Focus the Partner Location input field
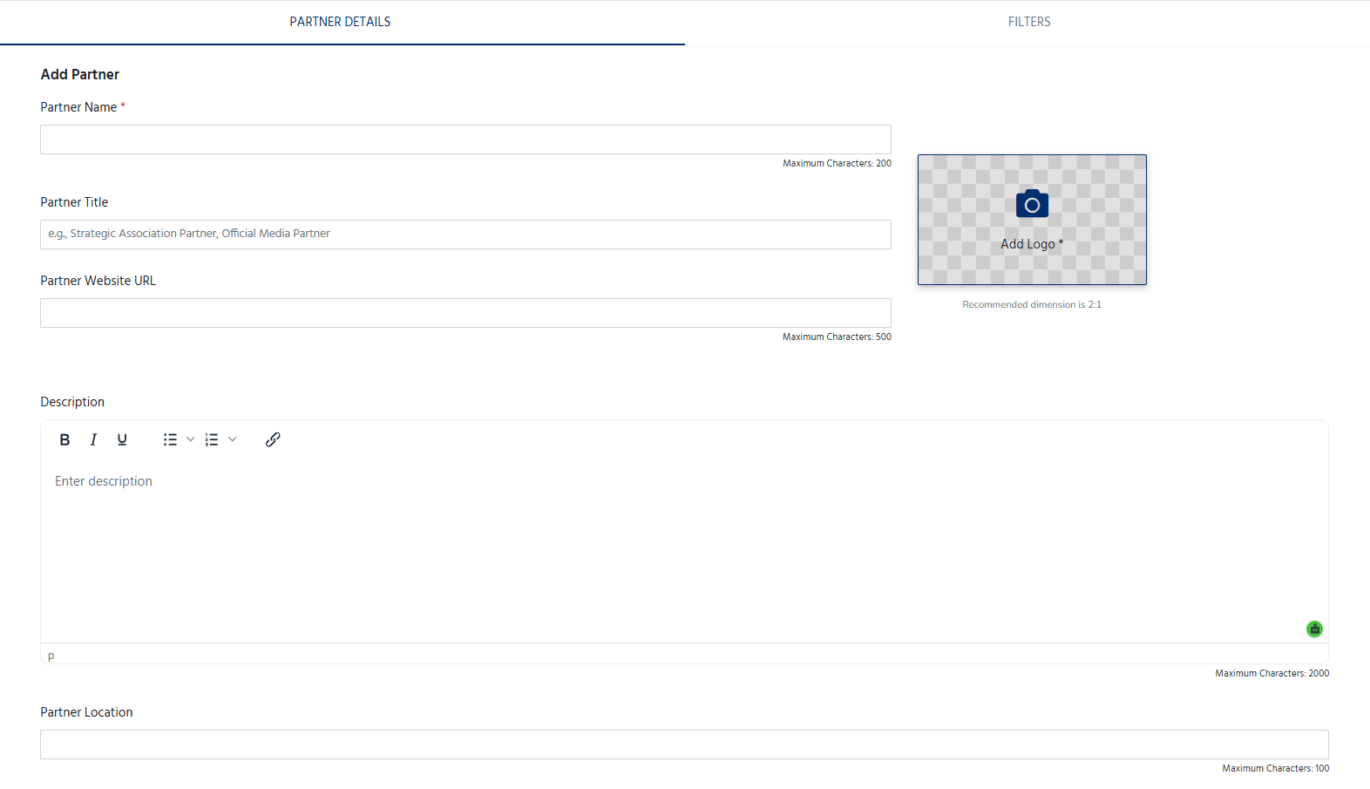This screenshot has height=789, width=1370. click(684, 745)
